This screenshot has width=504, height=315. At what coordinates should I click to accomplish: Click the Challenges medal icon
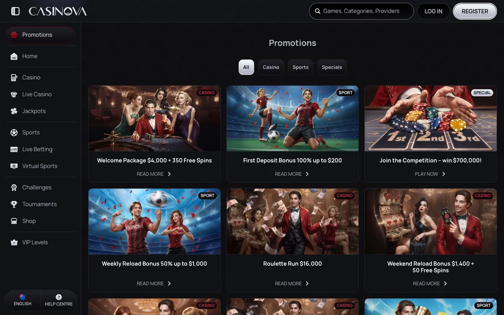14,188
